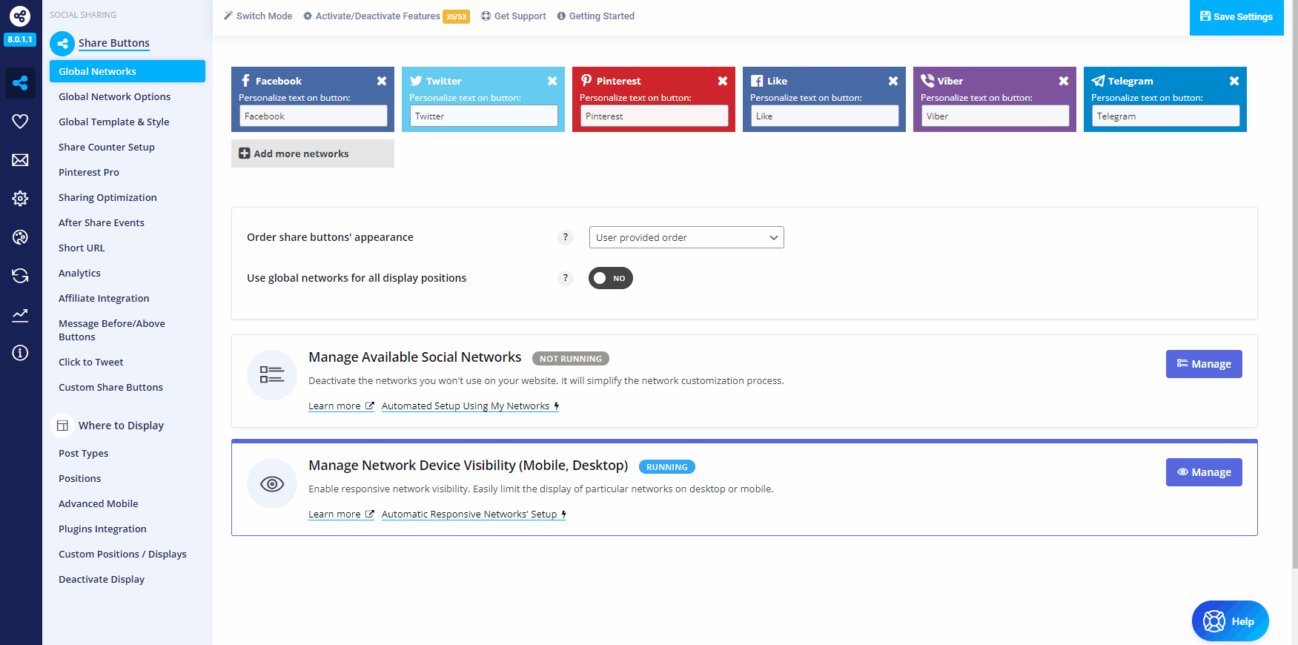Remove the Pinterest network tile
1298x645 pixels.
click(722, 81)
